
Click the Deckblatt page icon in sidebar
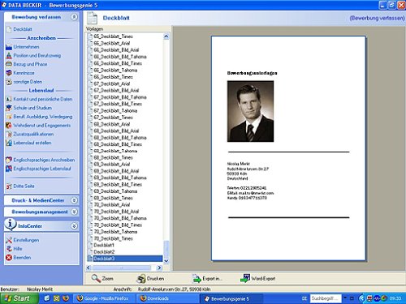point(9,29)
